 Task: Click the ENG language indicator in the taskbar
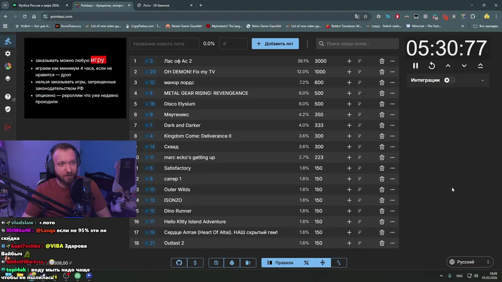pyautogui.click(x=459, y=276)
